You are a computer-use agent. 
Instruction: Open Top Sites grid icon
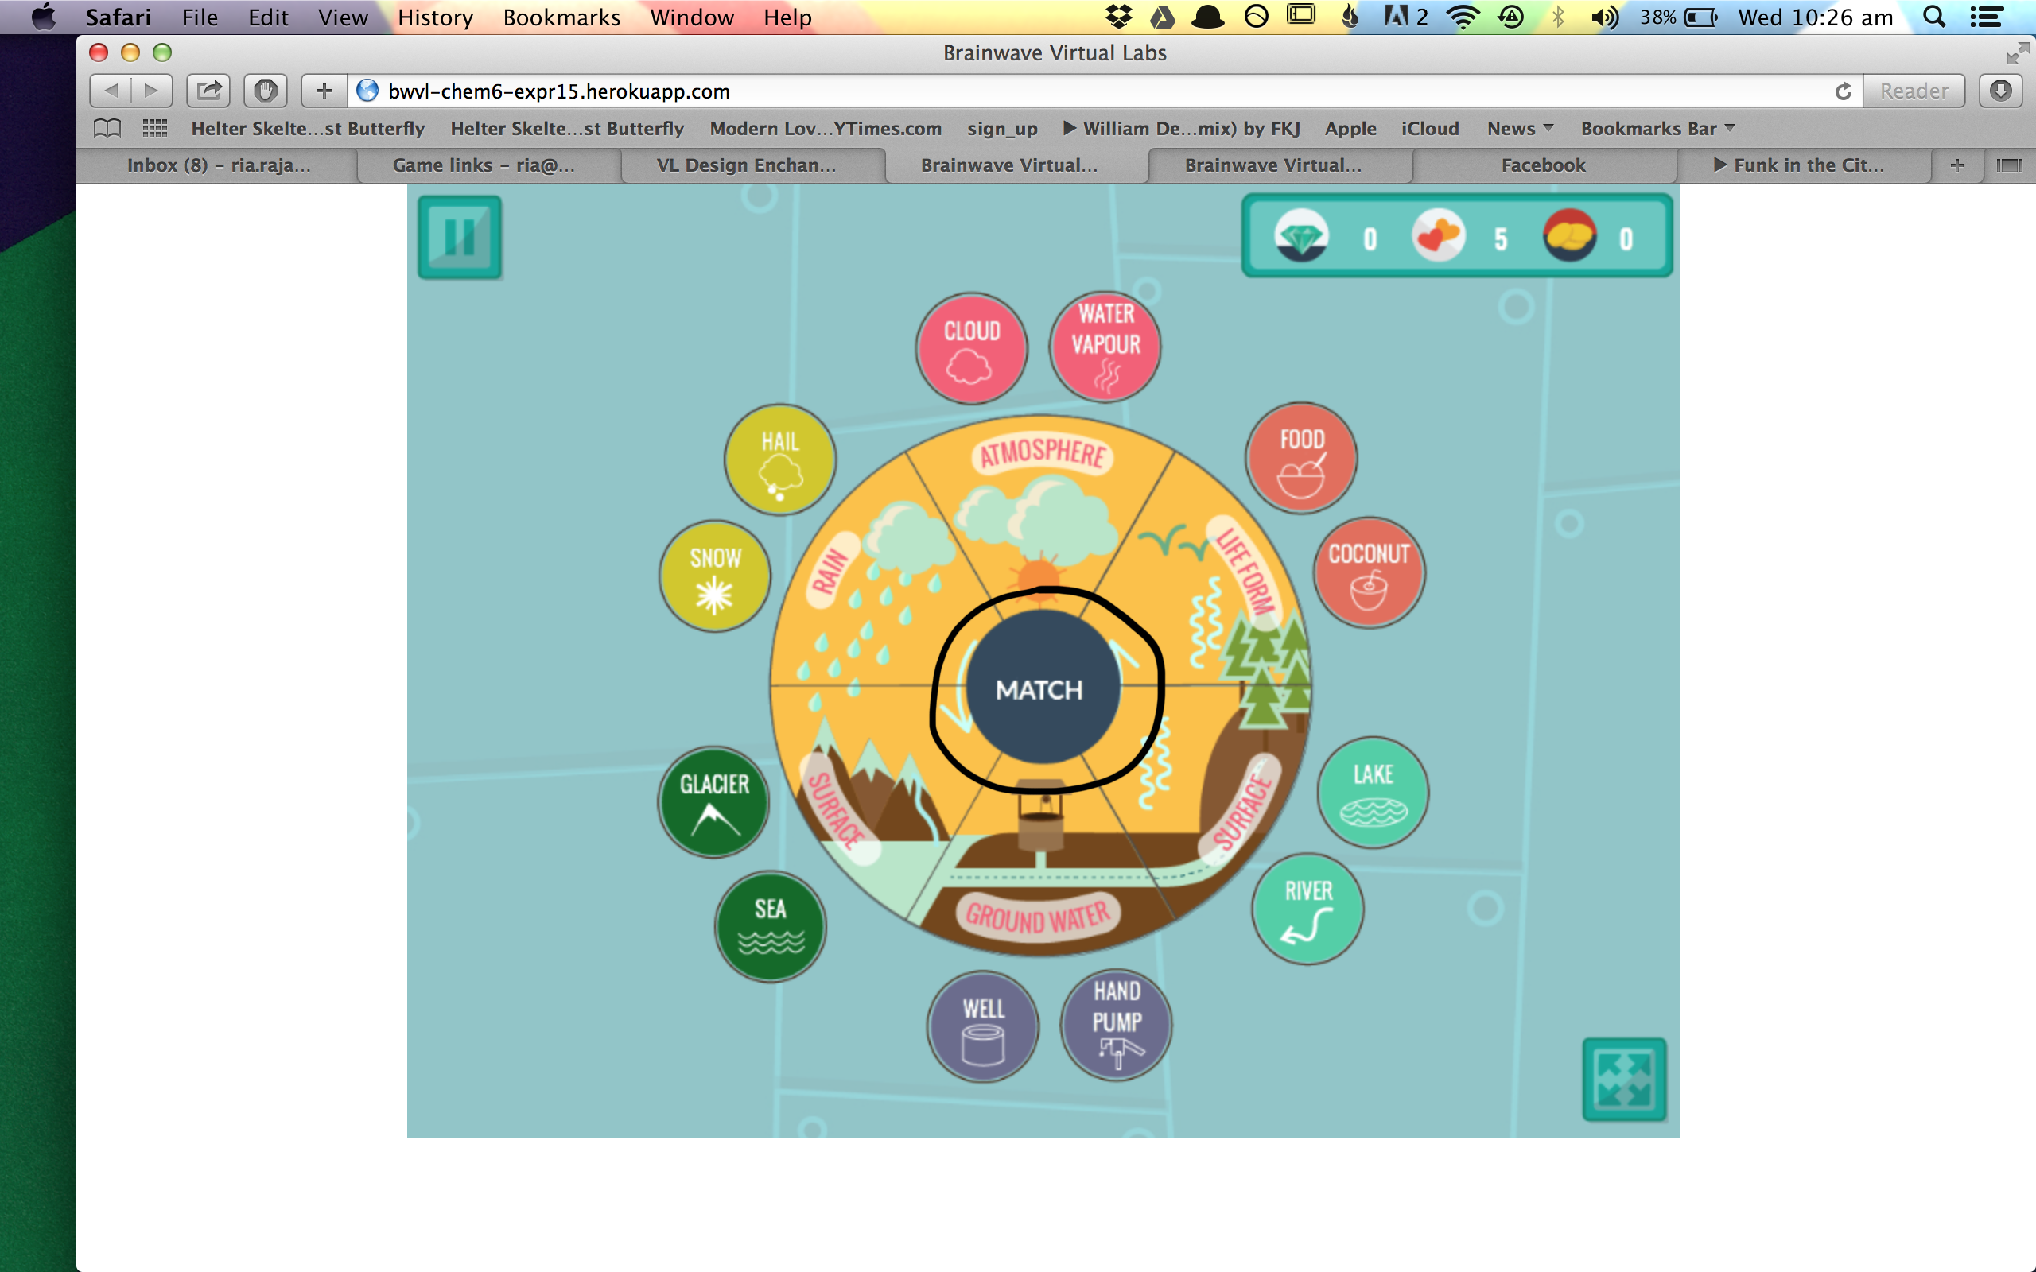[155, 128]
